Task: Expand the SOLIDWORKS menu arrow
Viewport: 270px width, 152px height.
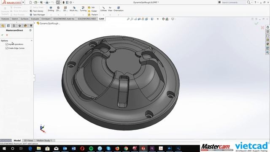Action: [23, 3]
